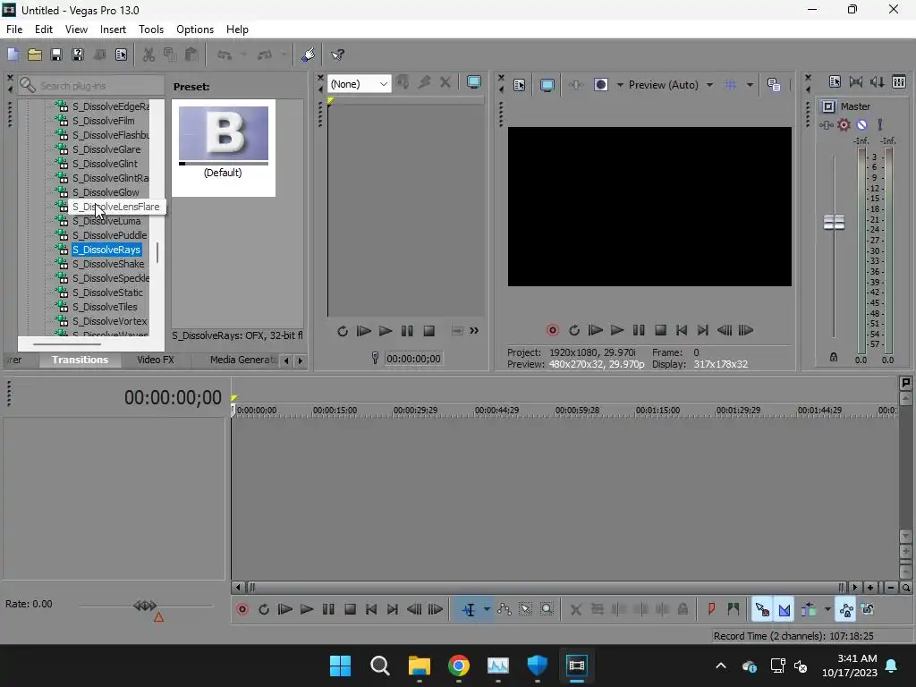Click the What's This help icon
Screen dimensions: 916x687
coord(337,55)
